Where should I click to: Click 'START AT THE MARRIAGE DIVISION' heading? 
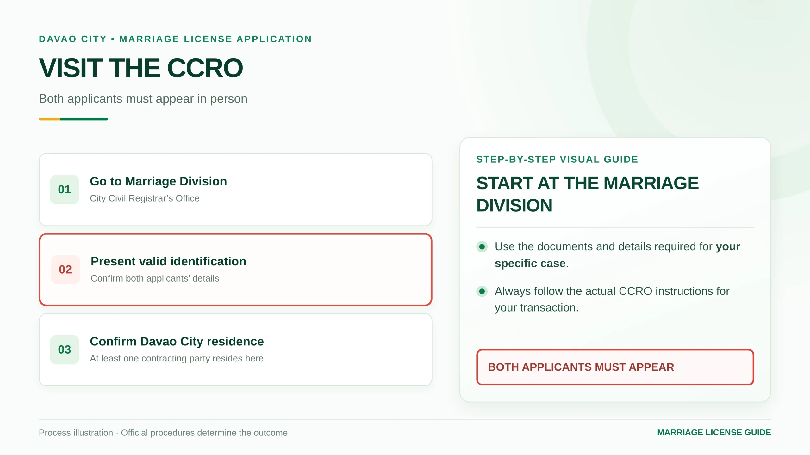[x=588, y=194]
